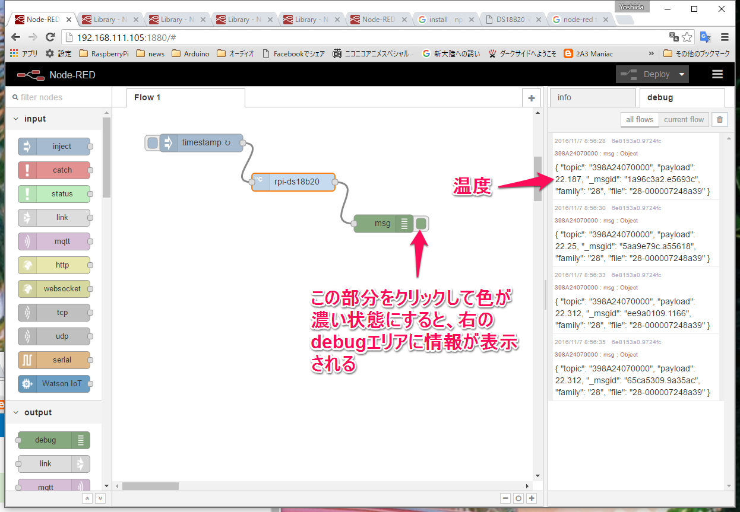Open the Node-RED hamburger main menu
The image size is (740, 512).
tap(717, 75)
